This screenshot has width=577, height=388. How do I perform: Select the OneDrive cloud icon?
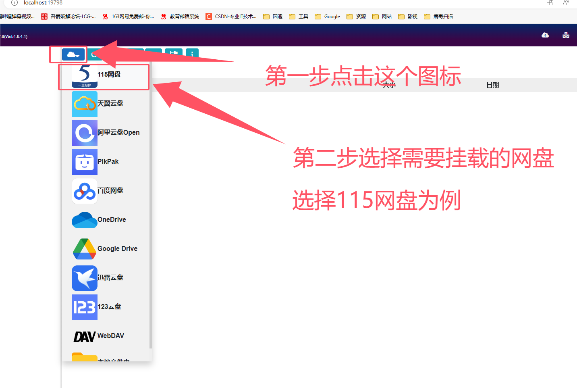tap(85, 220)
